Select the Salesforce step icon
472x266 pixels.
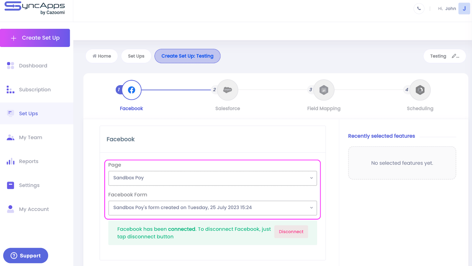[x=227, y=90]
